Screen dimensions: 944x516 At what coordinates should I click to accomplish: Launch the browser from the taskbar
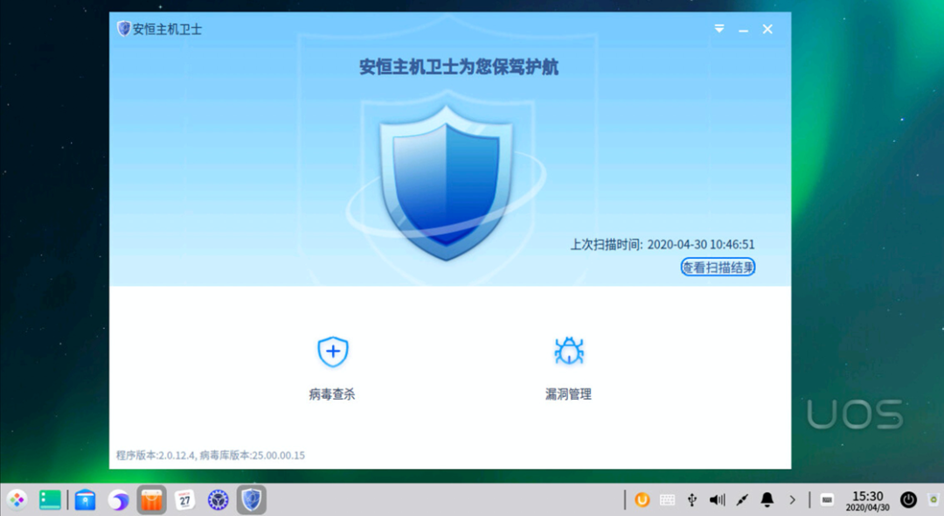[x=117, y=499]
